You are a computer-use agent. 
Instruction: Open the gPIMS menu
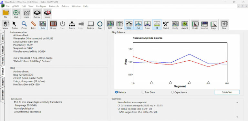pos(15,6)
